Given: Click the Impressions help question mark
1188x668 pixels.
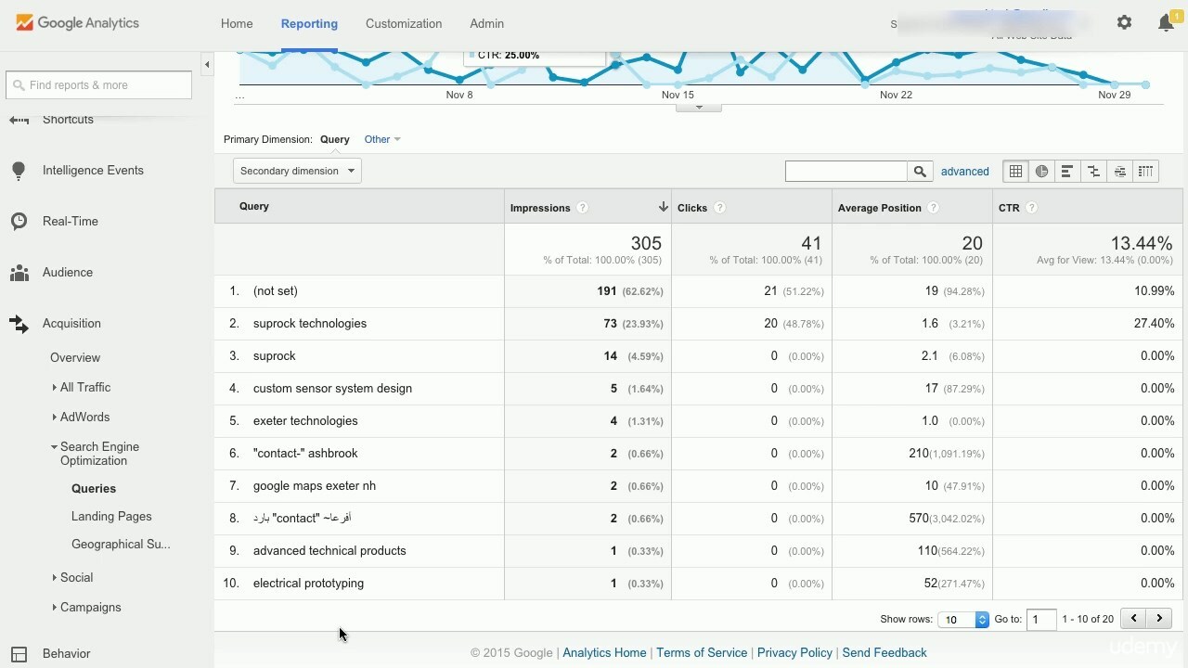Looking at the screenshot, I should coord(583,208).
